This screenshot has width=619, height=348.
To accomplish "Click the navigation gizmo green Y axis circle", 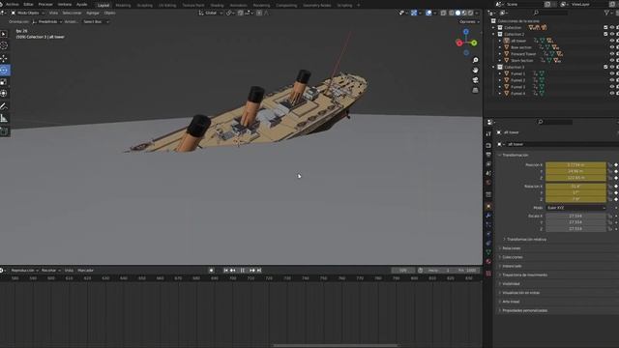I will click(x=474, y=43).
